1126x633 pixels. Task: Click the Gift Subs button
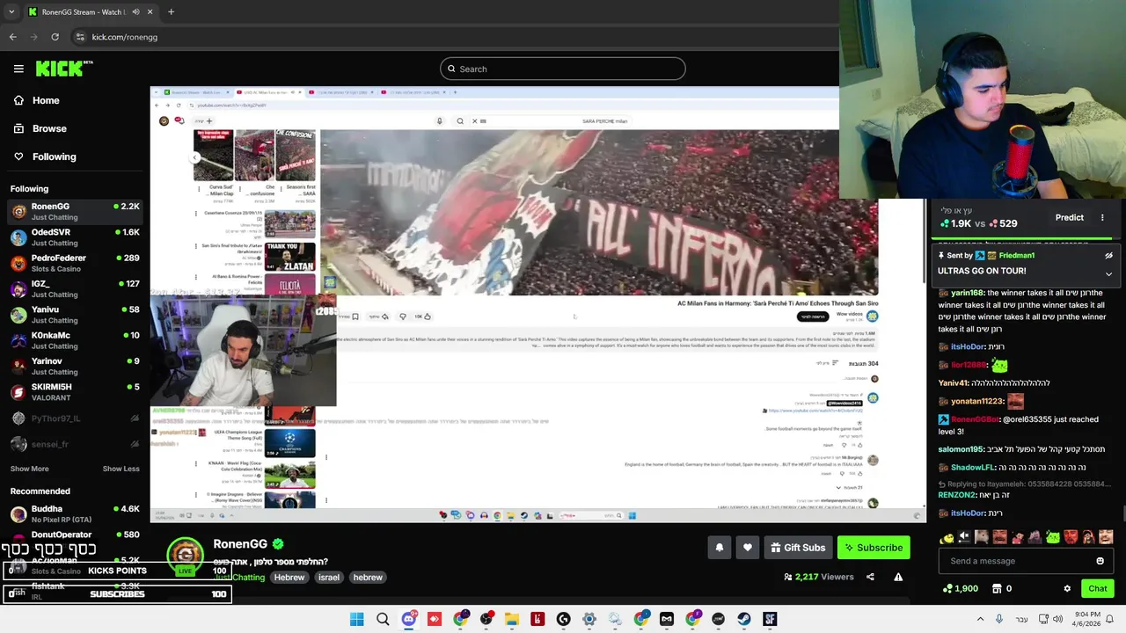coord(798,548)
